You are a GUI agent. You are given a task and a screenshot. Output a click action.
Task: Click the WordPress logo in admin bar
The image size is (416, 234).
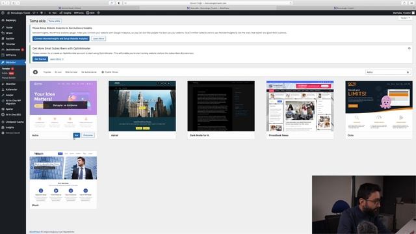3,13
